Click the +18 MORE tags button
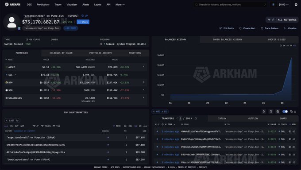The width and height of the screenshot is (301, 170). coord(71,28)
